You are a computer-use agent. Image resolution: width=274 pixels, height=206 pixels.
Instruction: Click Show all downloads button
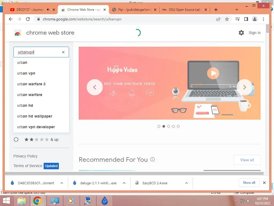(x=249, y=183)
